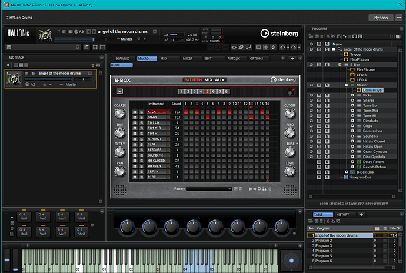
Task: Collapse the B-Box layer in Program tree
Action: (x=340, y=65)
